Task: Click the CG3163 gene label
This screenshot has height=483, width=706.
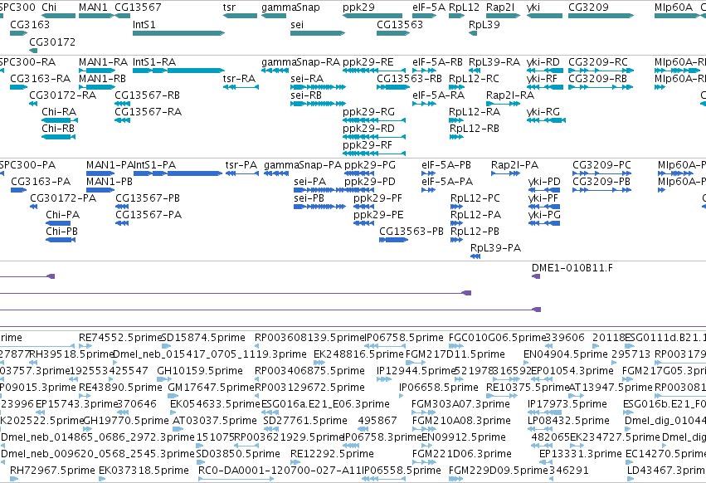Action: (x=30, y=24)
